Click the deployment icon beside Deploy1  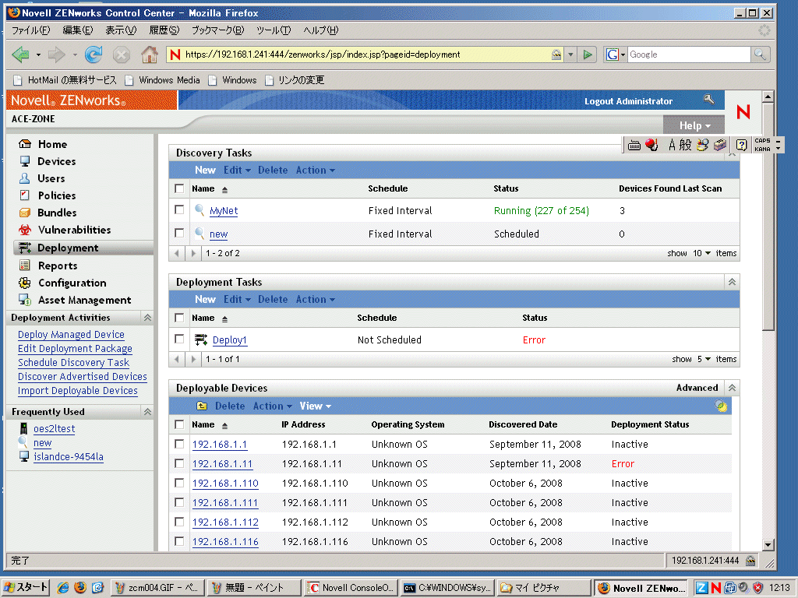(x=201, y=339)
